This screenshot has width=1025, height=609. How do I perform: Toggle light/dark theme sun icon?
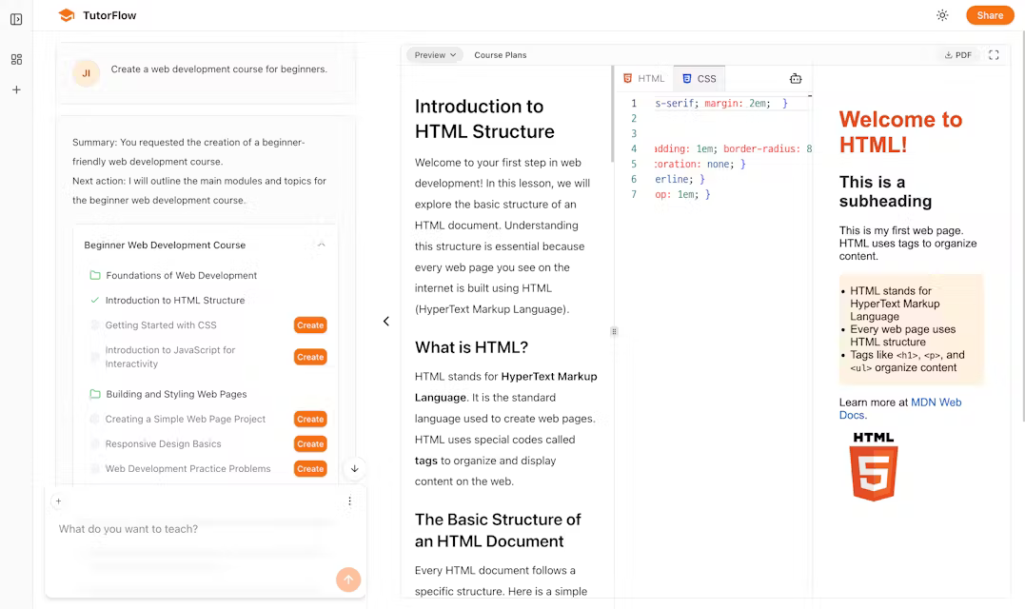coord(942,15)
